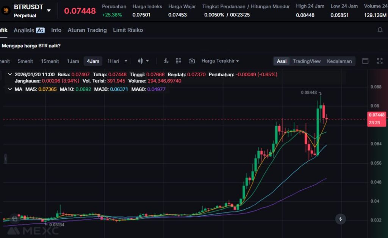Click the candlestick chart type icon

(141, 61)
